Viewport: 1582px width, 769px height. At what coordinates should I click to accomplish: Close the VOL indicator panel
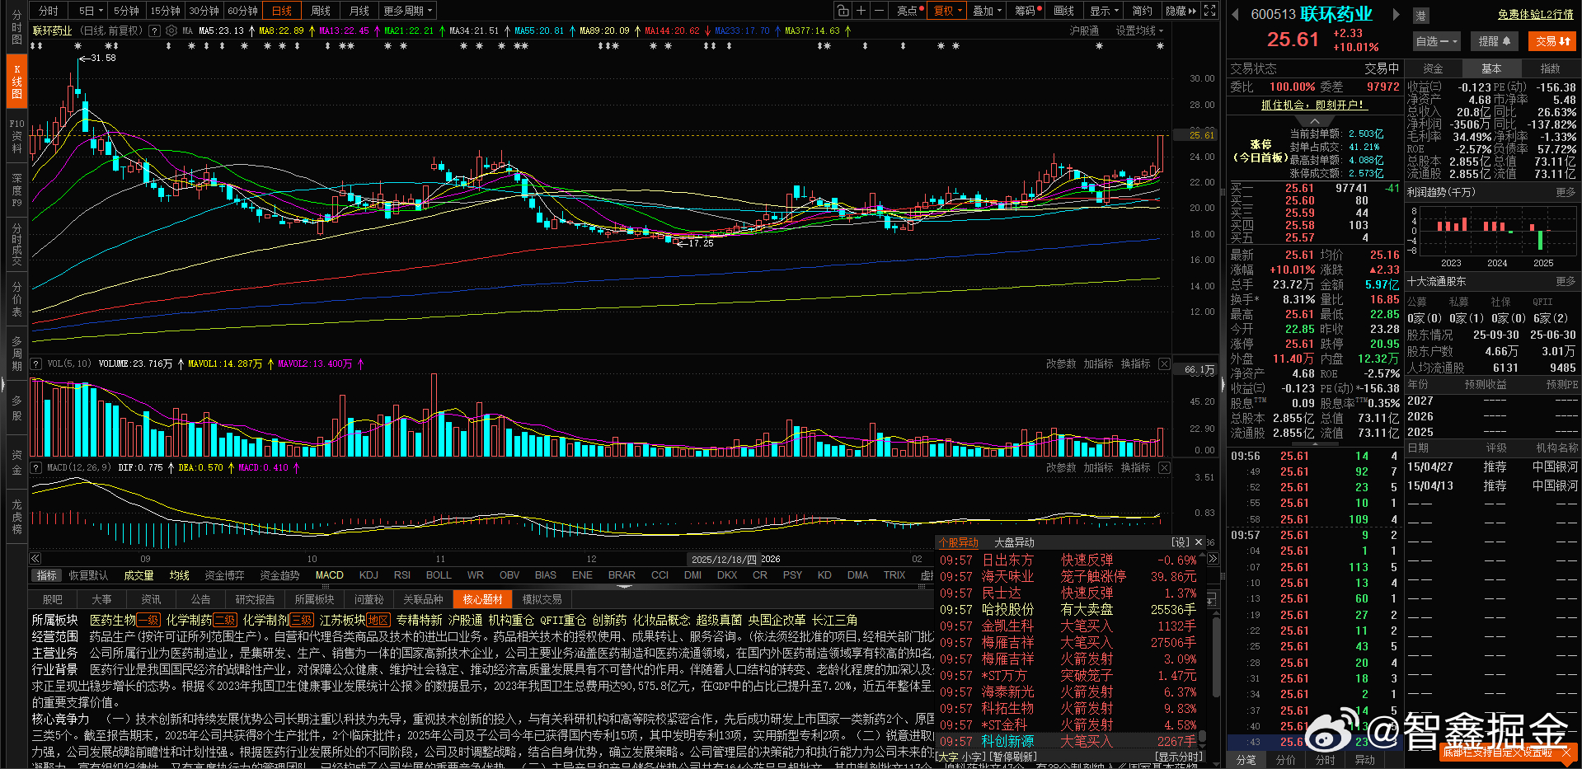[x=1164, y=363]
